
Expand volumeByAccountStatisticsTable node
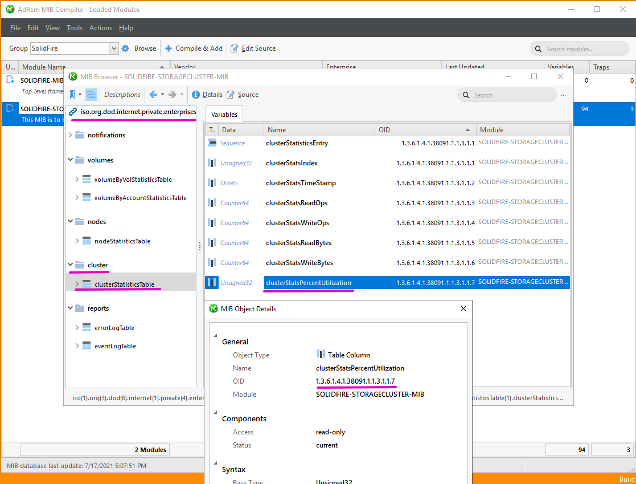[77, 197]
